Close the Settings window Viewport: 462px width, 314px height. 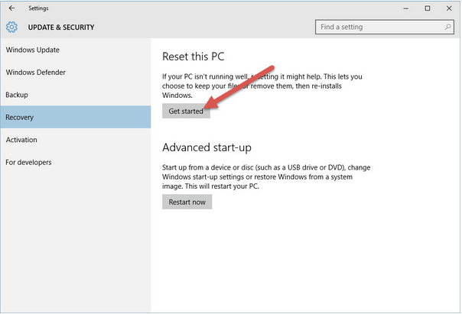coord(449,8)
